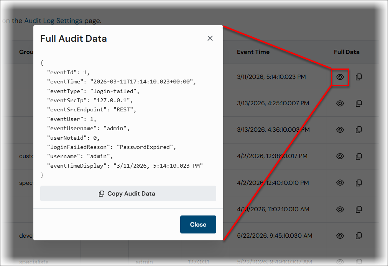Open the Audit Log Settings link
This screenshot has width=388, height=266.
tap(53, 21)
